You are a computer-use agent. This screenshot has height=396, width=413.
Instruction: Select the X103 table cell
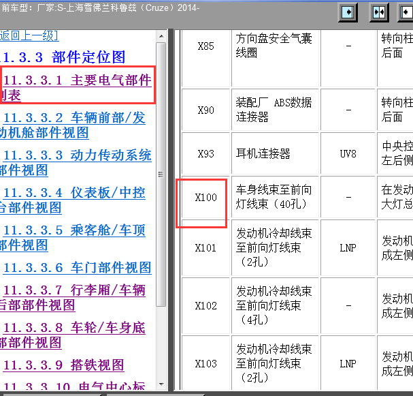[x=205, y=364]
